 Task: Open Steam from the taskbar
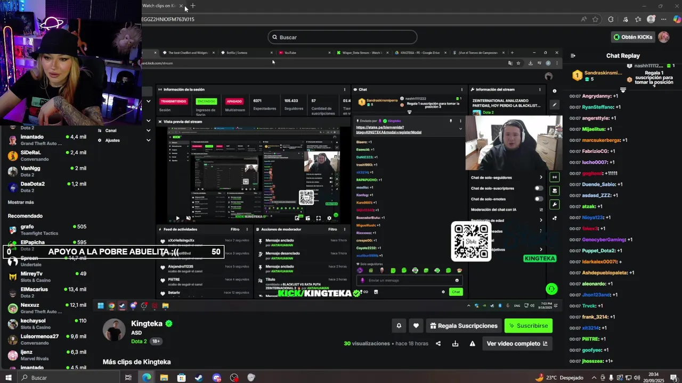[199, 378]
